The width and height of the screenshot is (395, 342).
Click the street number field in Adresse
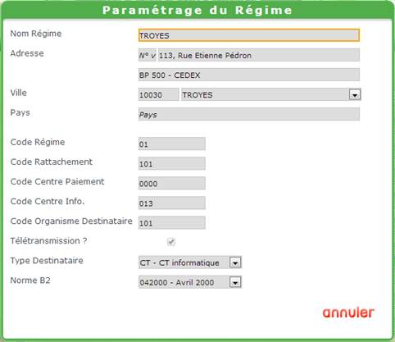pos(148,55)
